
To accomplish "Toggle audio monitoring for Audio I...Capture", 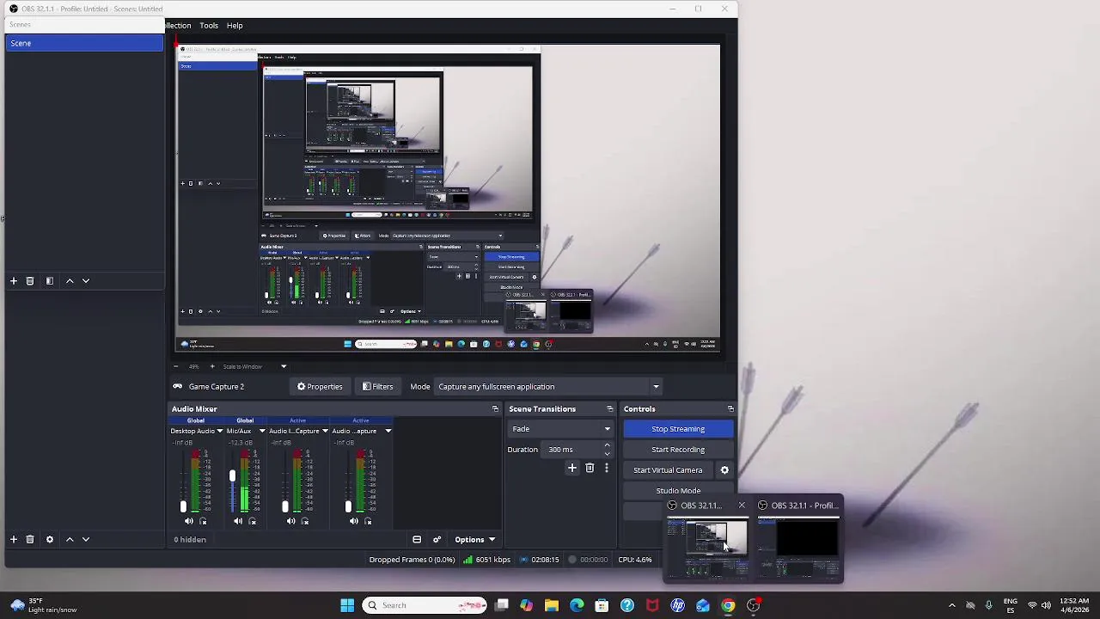I will click(304, 521).
